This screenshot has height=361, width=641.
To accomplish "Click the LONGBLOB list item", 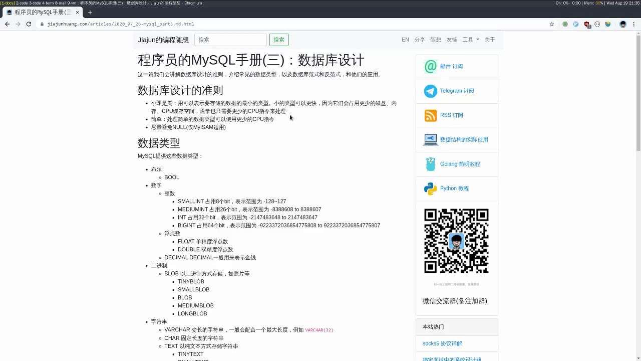I will pyautogui.click(x=192, y=313).
